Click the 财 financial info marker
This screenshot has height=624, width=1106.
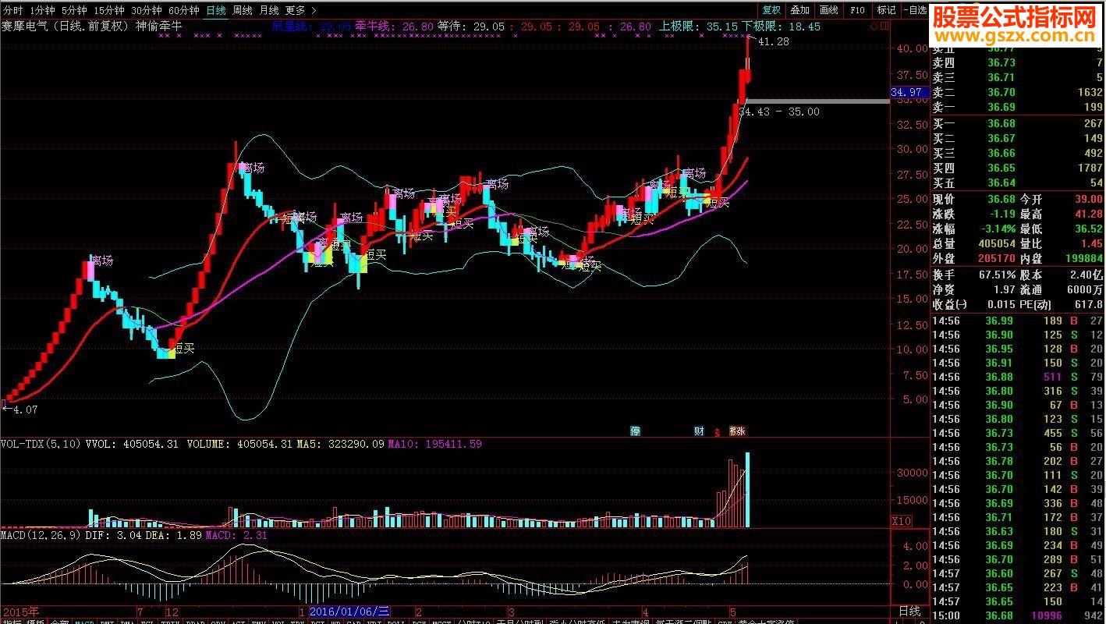click(699, 431)
